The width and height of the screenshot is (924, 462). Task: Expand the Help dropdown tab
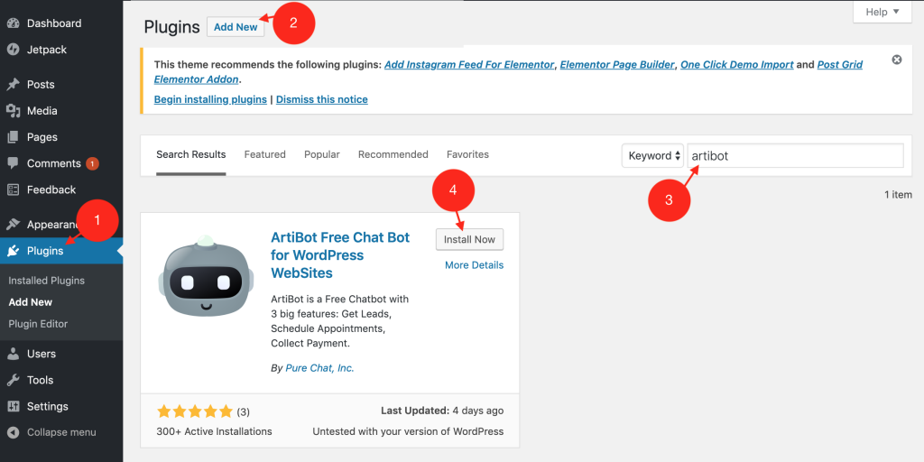(x=882, y=12)
